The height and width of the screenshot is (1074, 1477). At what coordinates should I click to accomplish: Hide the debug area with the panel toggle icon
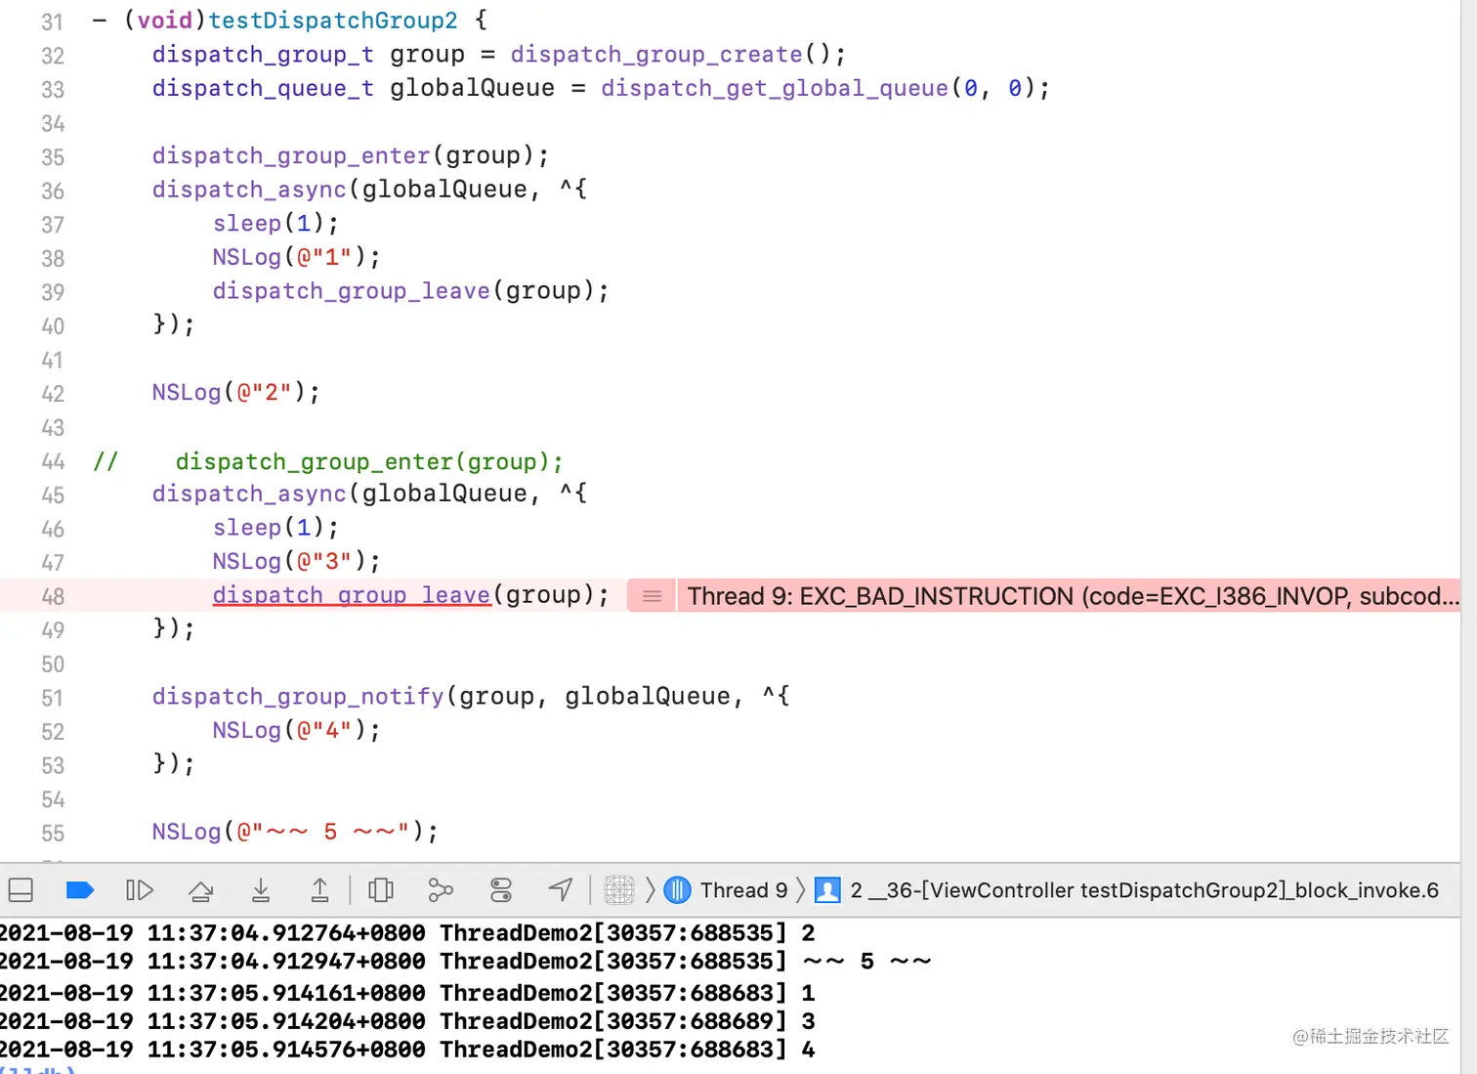coord(21,890)
